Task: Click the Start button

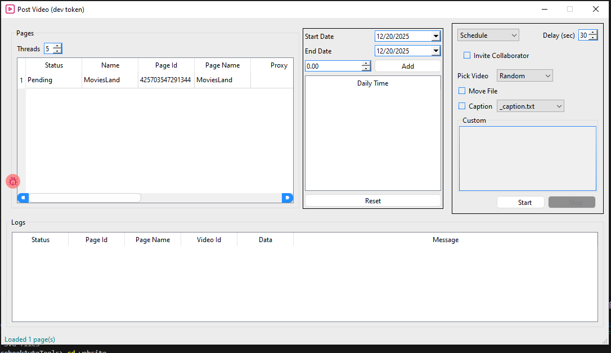Action: click(x=520, y=203)
